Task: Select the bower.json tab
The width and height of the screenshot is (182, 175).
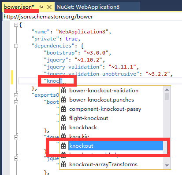Action: [x=19, y=7]
